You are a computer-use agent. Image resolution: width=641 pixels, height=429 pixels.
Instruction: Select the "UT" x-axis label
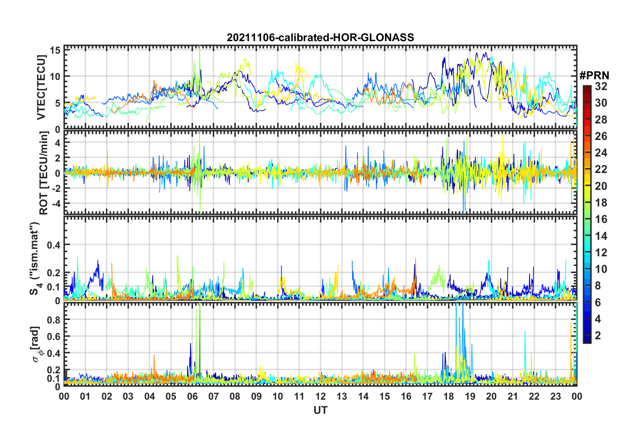(x=320, y=410)
